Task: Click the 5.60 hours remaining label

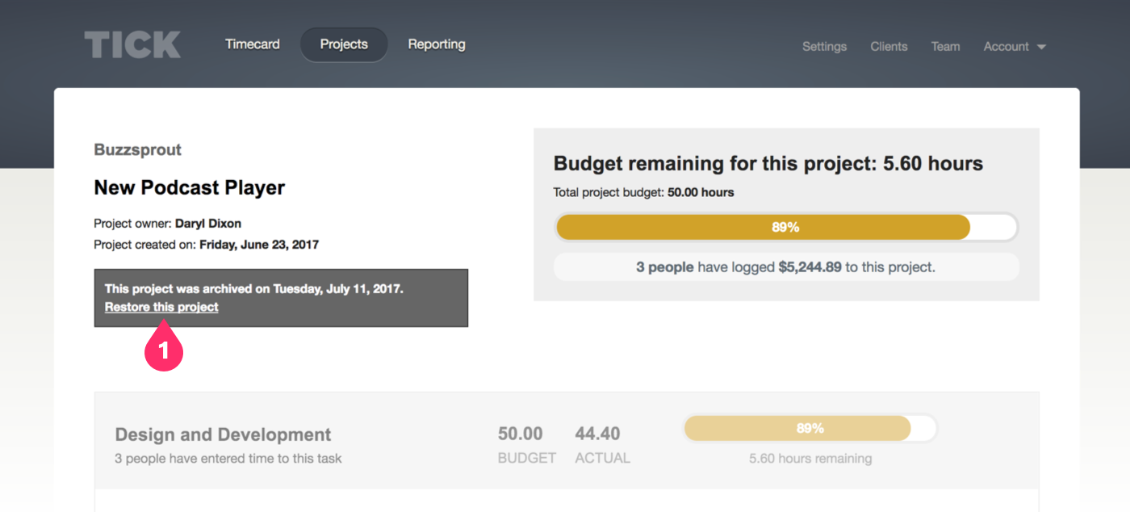Action: click(810, 458)
